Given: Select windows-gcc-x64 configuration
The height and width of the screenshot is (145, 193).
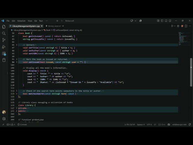Looking at the screenshot, I should pyautogui.click(x=179, y=124).
